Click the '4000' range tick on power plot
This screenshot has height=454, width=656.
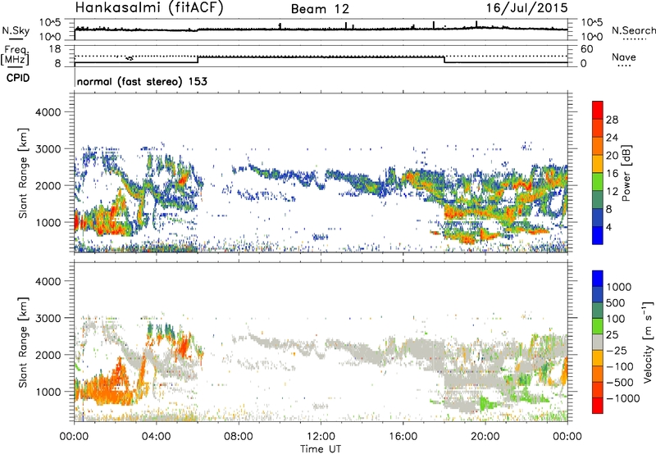tap(48, 112)
